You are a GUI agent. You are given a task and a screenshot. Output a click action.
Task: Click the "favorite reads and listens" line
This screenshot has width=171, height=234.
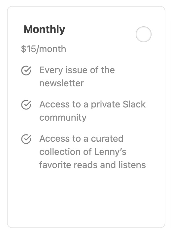(92, 165)
